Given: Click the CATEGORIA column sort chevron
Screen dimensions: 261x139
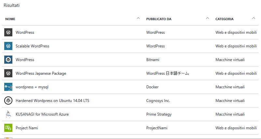Looking at the screenshot, I should coord(254,18).
